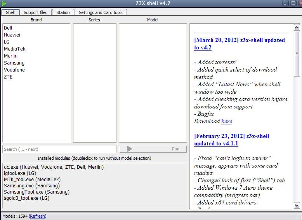Open the Station tab
302x220 pixels.
63,12
